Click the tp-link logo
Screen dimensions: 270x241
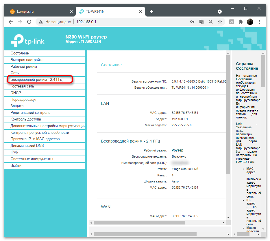pyautogui.click(x=27, y=41)
